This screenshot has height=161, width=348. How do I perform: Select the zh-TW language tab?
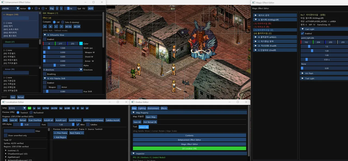[x=45, y=108]
